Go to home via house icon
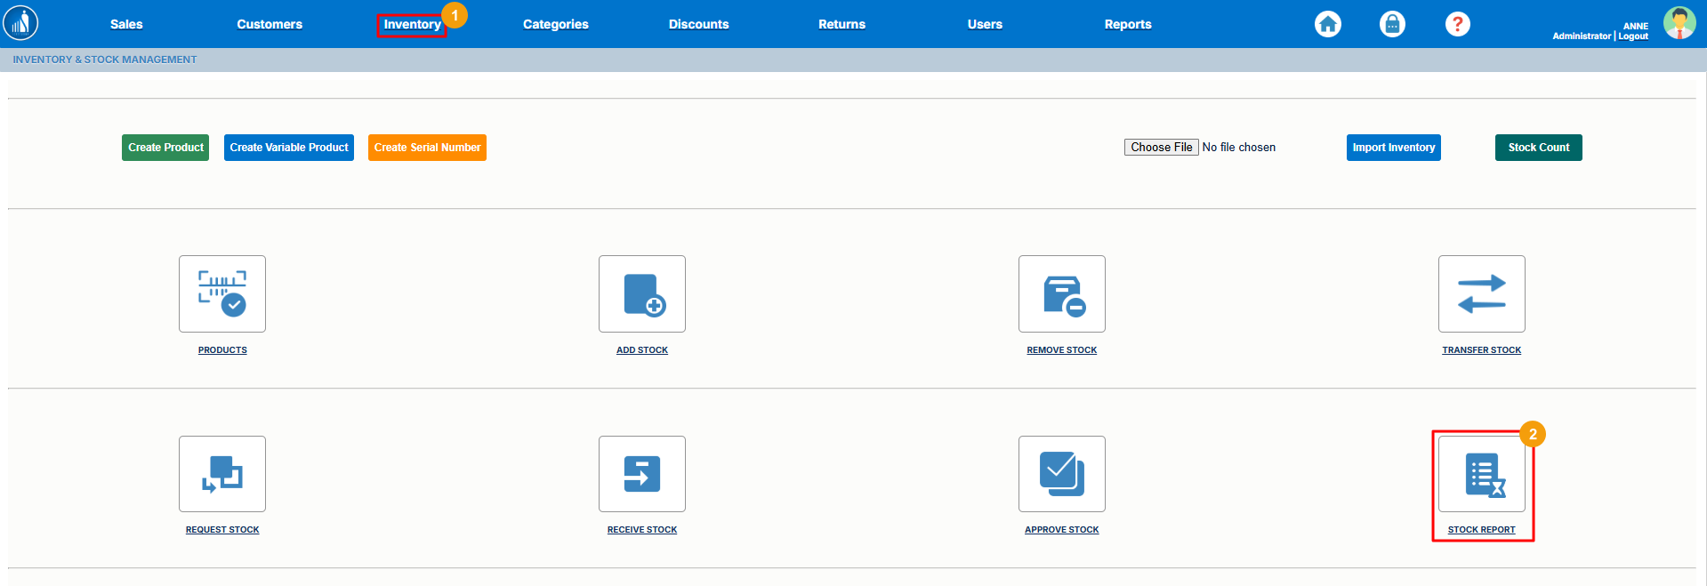Screen dimensions: 1707x586 pos(1328,24)
